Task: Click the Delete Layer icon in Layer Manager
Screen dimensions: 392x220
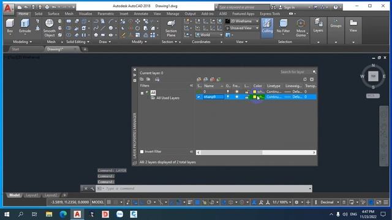Action: coord(213,79)
